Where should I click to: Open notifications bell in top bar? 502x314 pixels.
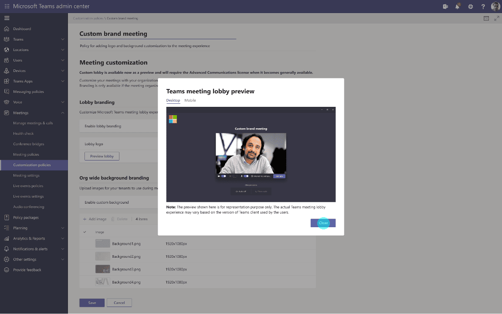tap(458, 6)
